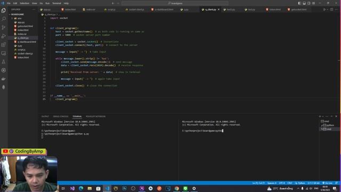Open the Run and Debug view
The image size is (341, 192).
click(4, 36)
